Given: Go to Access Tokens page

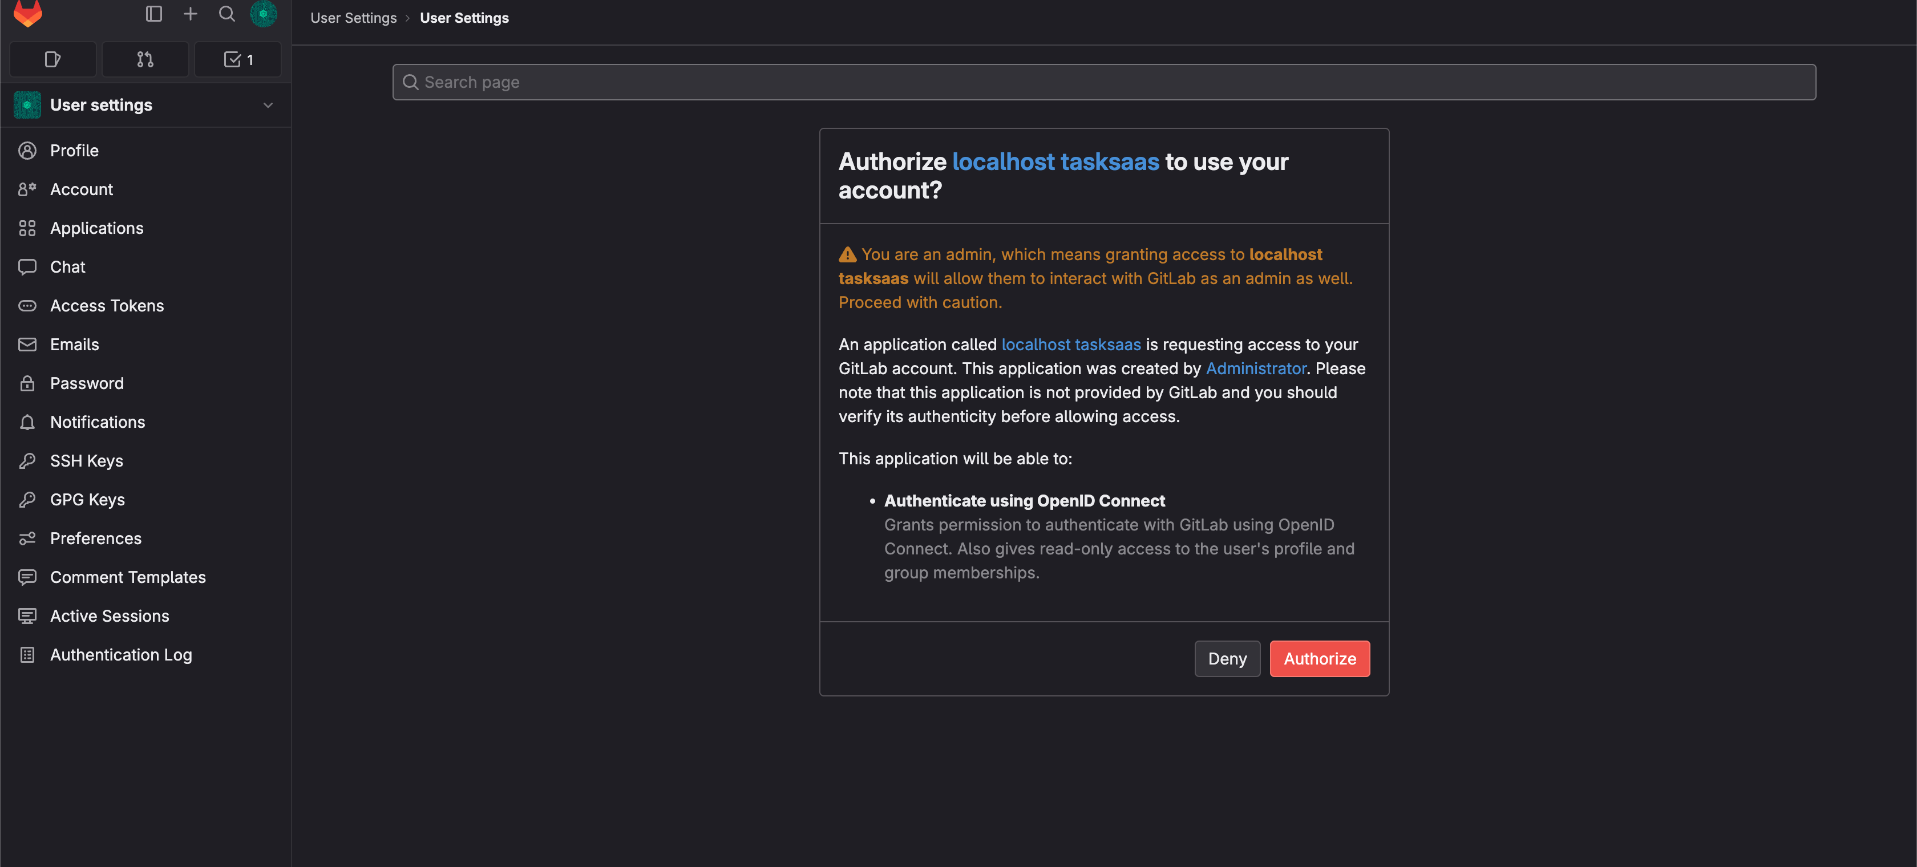Looking at the screenshot, I should pyautogui.click(x=107, y=306).
